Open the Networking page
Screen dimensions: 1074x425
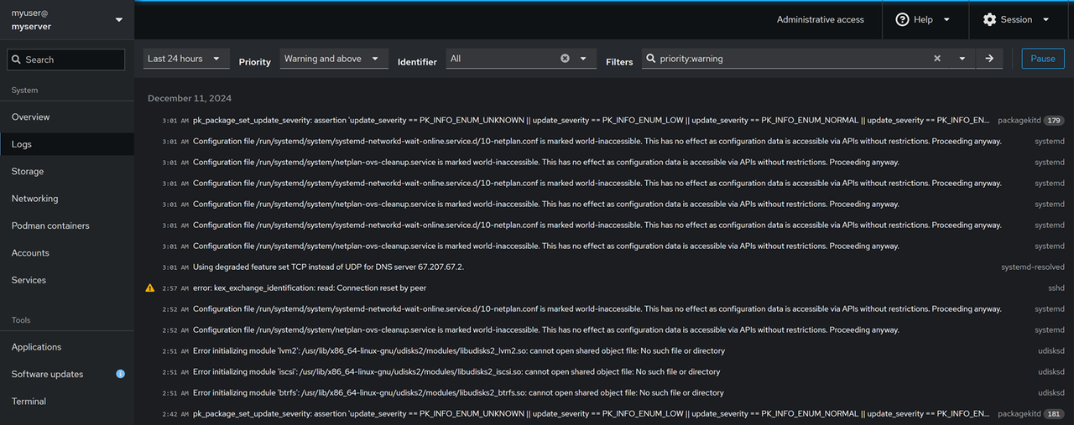point(67,199)
